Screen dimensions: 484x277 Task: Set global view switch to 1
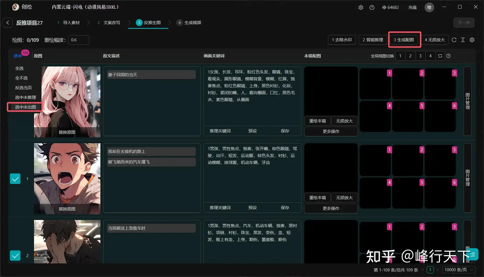[400, 56]
